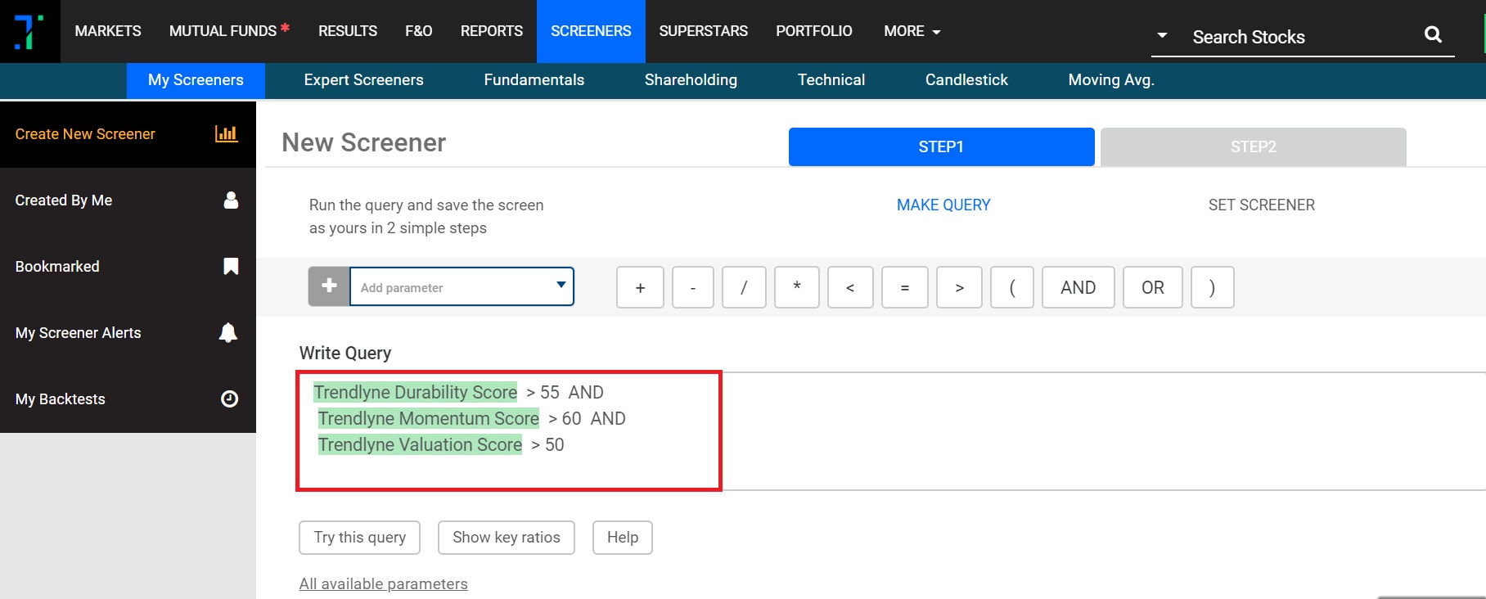Click the search magnifier icon
This screenshot has width=1486, height=599.
point(1432,34)
